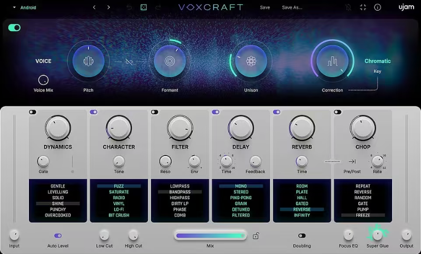The width and height of the screenshot is (421, 254).
Task: Click the Chop Rate knob
Action: click(x=377, y=162)
